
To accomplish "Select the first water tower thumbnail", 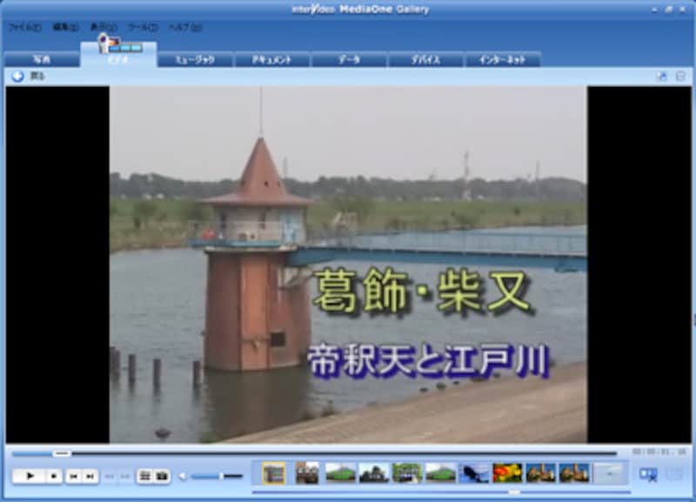I will tap(274, 473).
